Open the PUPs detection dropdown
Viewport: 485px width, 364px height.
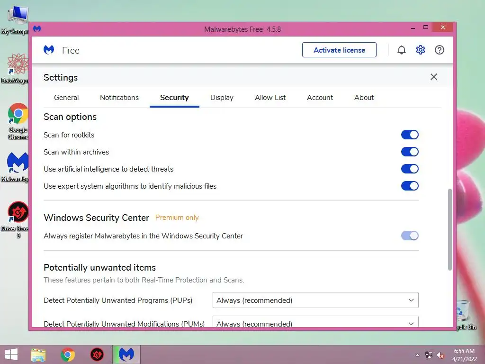315,300
